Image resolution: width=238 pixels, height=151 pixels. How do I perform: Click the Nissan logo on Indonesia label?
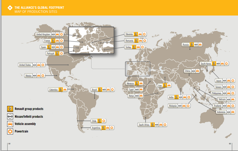click(229, 112)
